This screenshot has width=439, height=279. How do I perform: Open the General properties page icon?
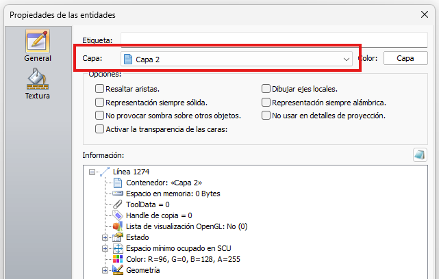(38, 41)
